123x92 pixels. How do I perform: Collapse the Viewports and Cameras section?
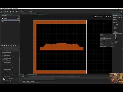2,53
